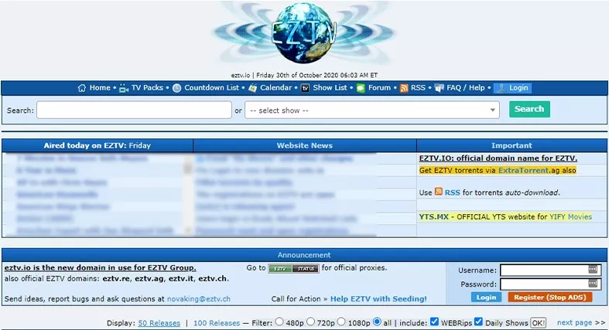Open EZTV.IO official domain name link
The image size is (609, 330).
point(498,158)
